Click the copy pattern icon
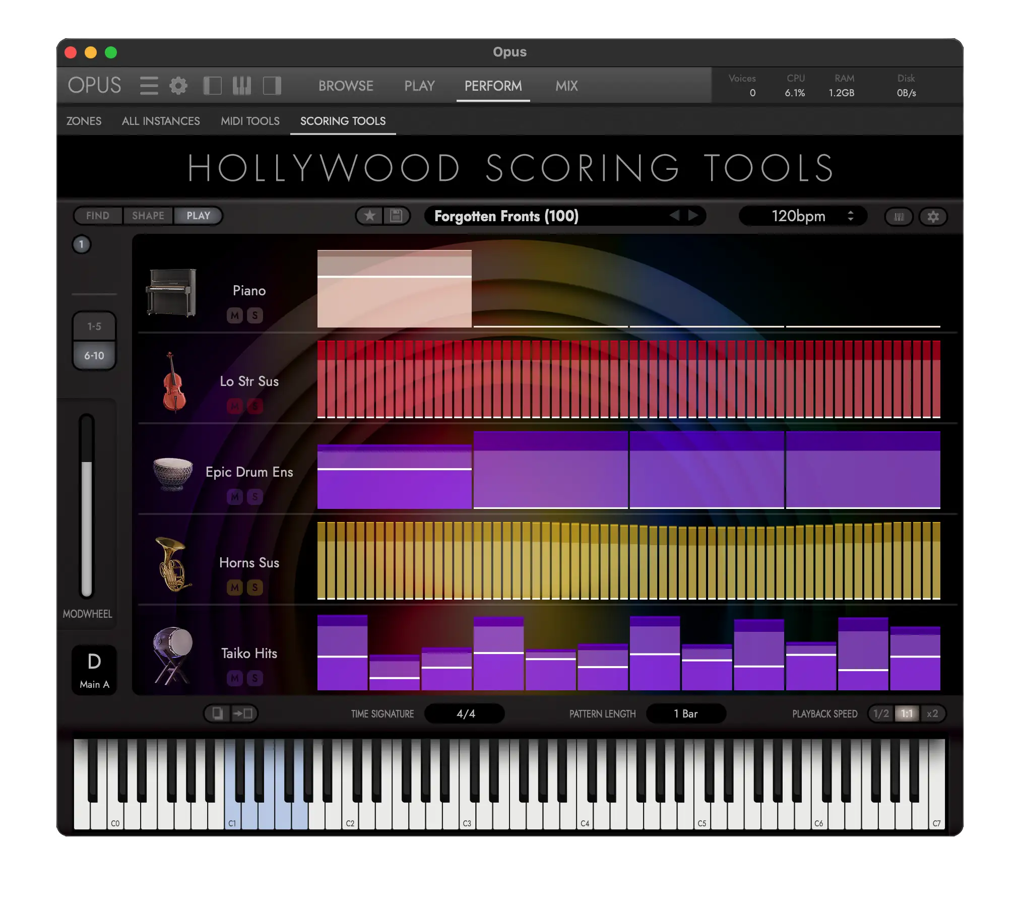The width and height of the screenshot is (1020, 911). pyautogui.click(x=217, y=713)
